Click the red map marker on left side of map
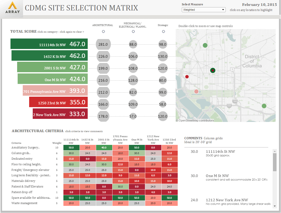Screen dimensions: 281x213 tap(187, 77)
